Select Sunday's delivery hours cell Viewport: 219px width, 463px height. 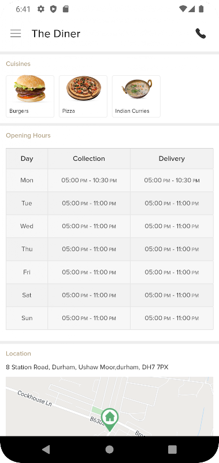172,318
